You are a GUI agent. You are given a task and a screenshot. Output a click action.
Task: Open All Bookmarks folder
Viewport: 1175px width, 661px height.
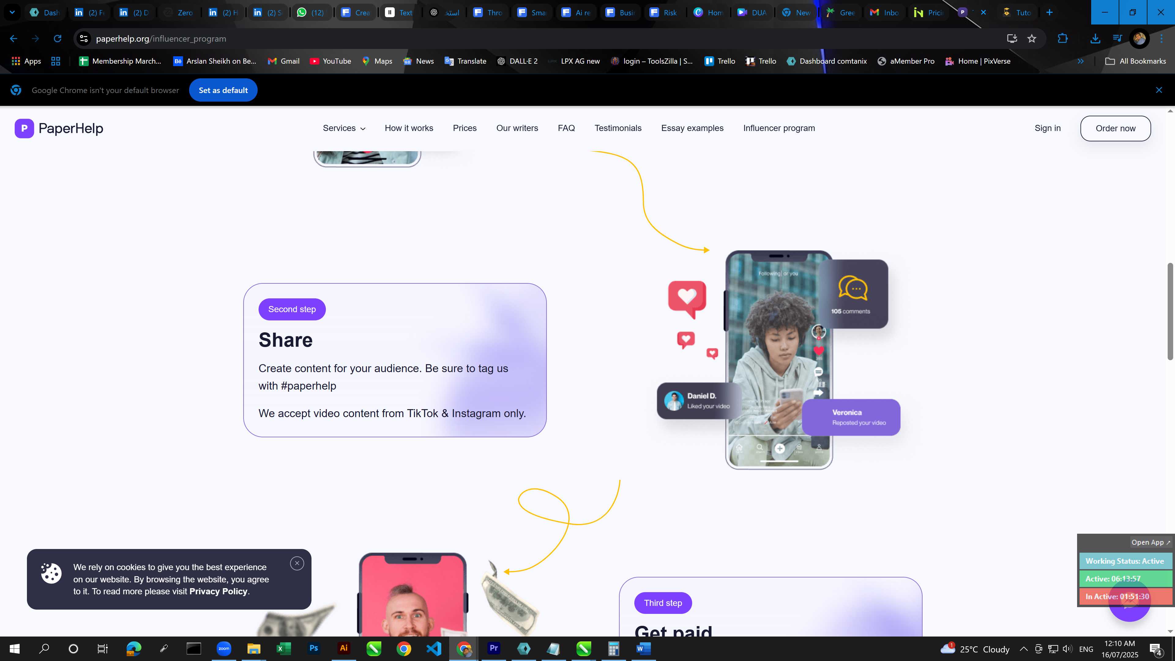[1136, 61]
